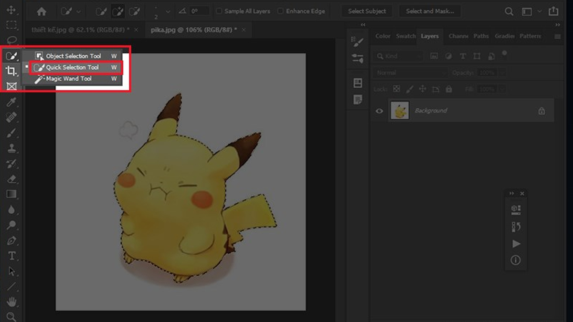Viewport: 573px width, 322px height.
Task: Click the search magnifier icon at top right
Action: 509,11
